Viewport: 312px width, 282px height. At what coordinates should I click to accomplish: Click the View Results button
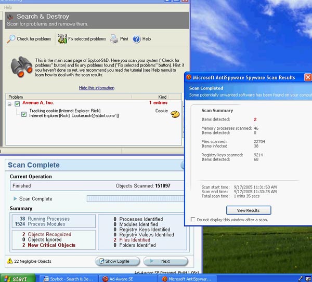(x=249, y=210)
